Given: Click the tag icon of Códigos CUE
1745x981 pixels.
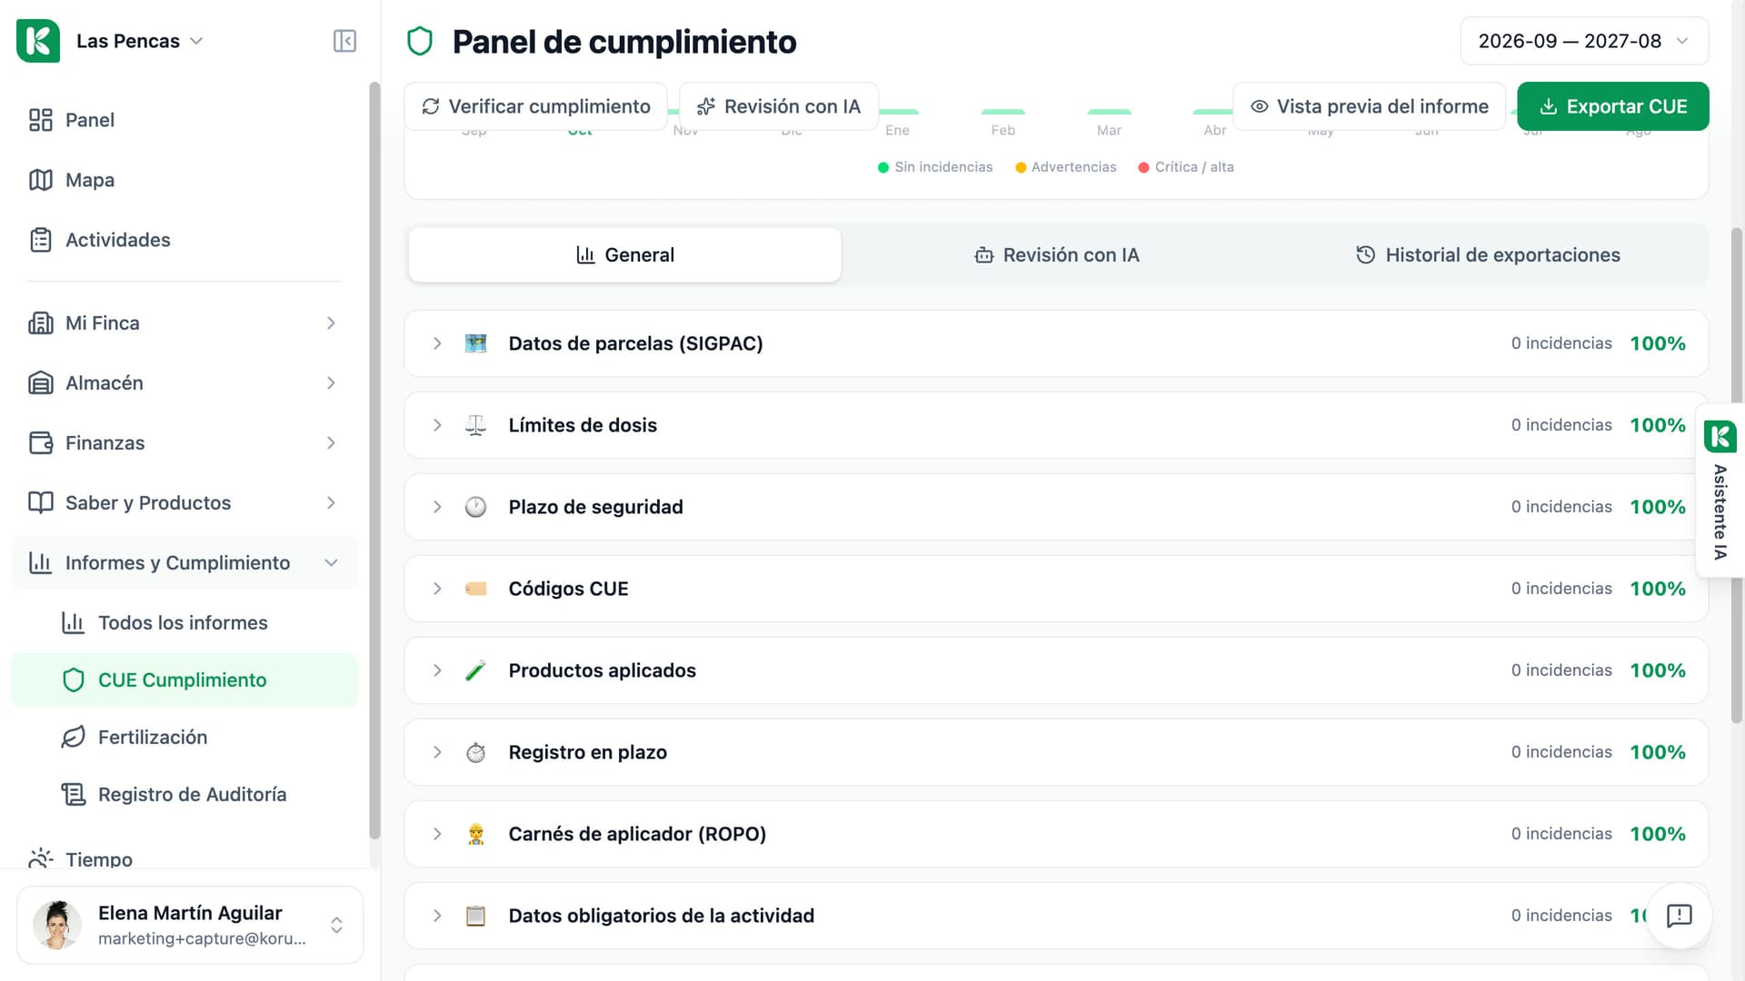Looking at the screenshot, I should pyautogui.click(x=476, y=589).
